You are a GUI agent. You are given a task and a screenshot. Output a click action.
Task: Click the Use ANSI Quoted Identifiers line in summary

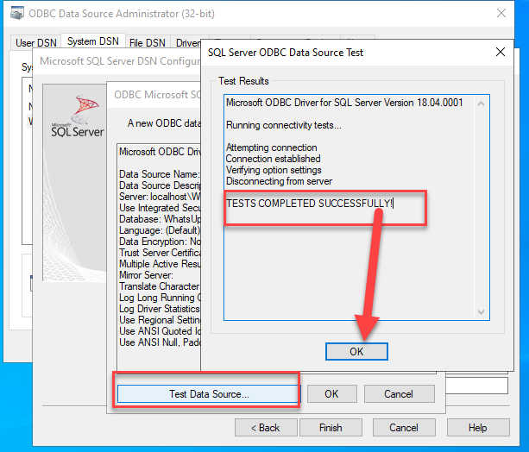point(160,331)
